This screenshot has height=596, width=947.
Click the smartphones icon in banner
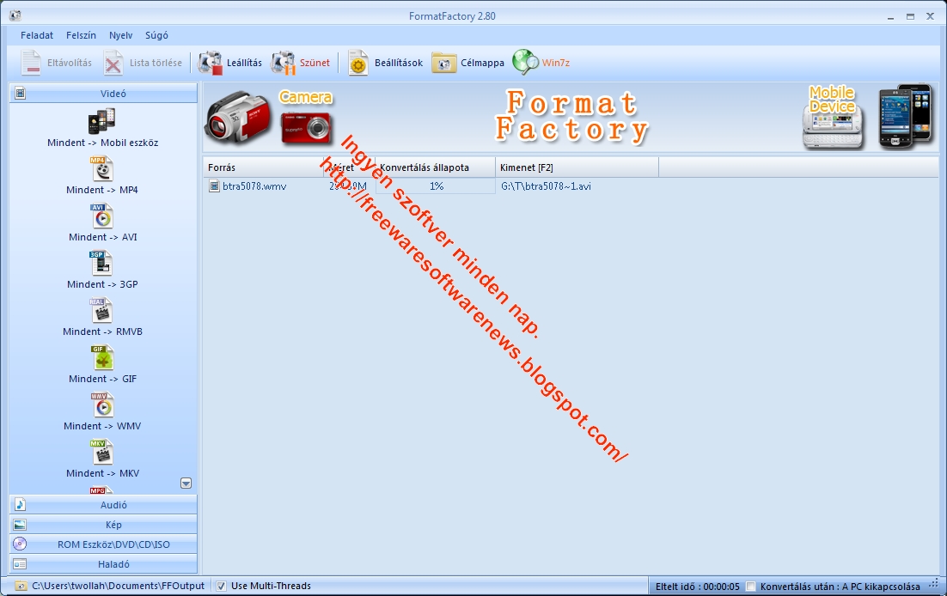pos(906,116)
